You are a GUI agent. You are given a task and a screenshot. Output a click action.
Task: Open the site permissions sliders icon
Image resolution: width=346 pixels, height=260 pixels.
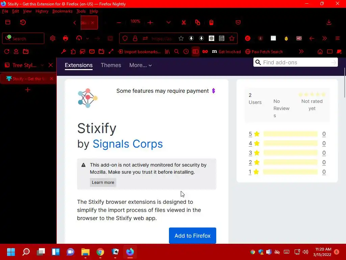(145, 39)
